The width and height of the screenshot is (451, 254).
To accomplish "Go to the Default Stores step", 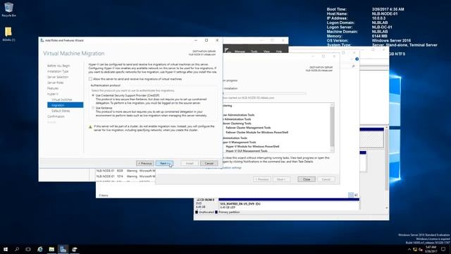I will [x=61, y=111].
